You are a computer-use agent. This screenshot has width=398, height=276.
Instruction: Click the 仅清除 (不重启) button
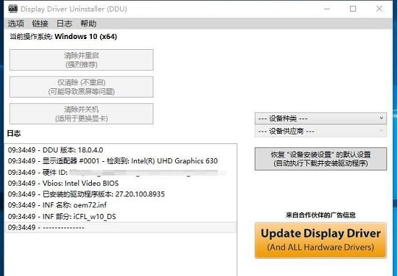click(82, 87)
